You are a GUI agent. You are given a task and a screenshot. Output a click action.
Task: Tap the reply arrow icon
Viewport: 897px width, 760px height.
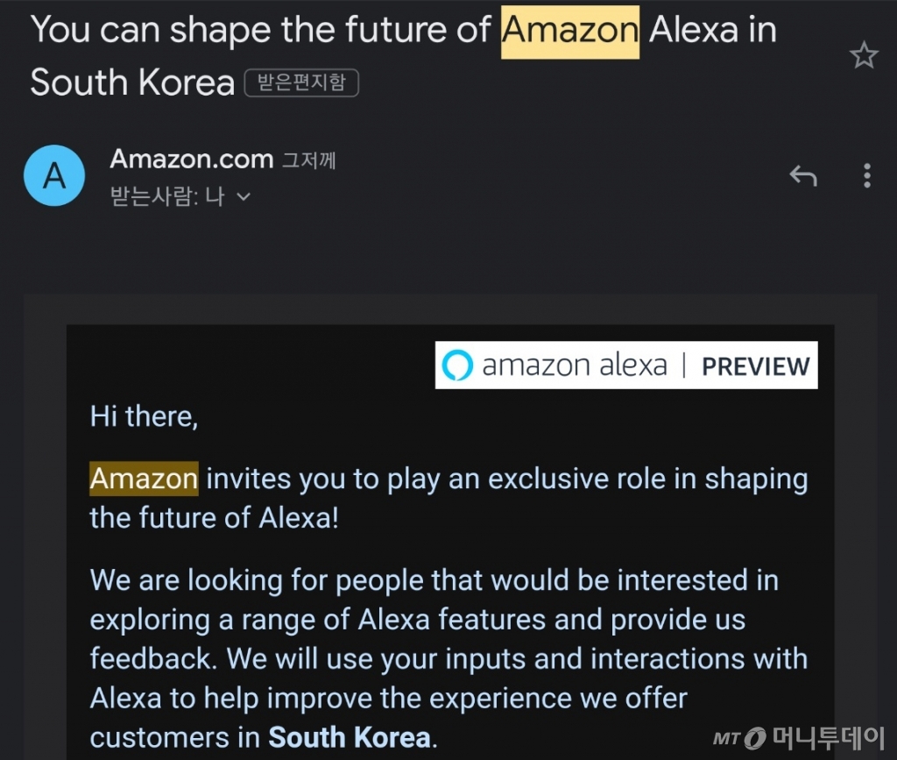[802, 176]
